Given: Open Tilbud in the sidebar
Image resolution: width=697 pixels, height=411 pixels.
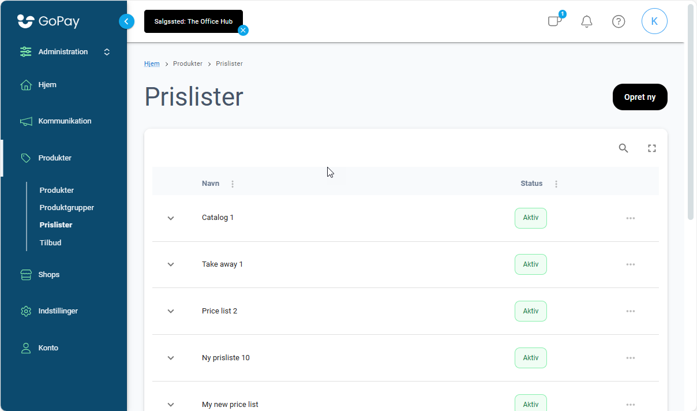Looking at the screenshot, I should click(x=50, y=242).
